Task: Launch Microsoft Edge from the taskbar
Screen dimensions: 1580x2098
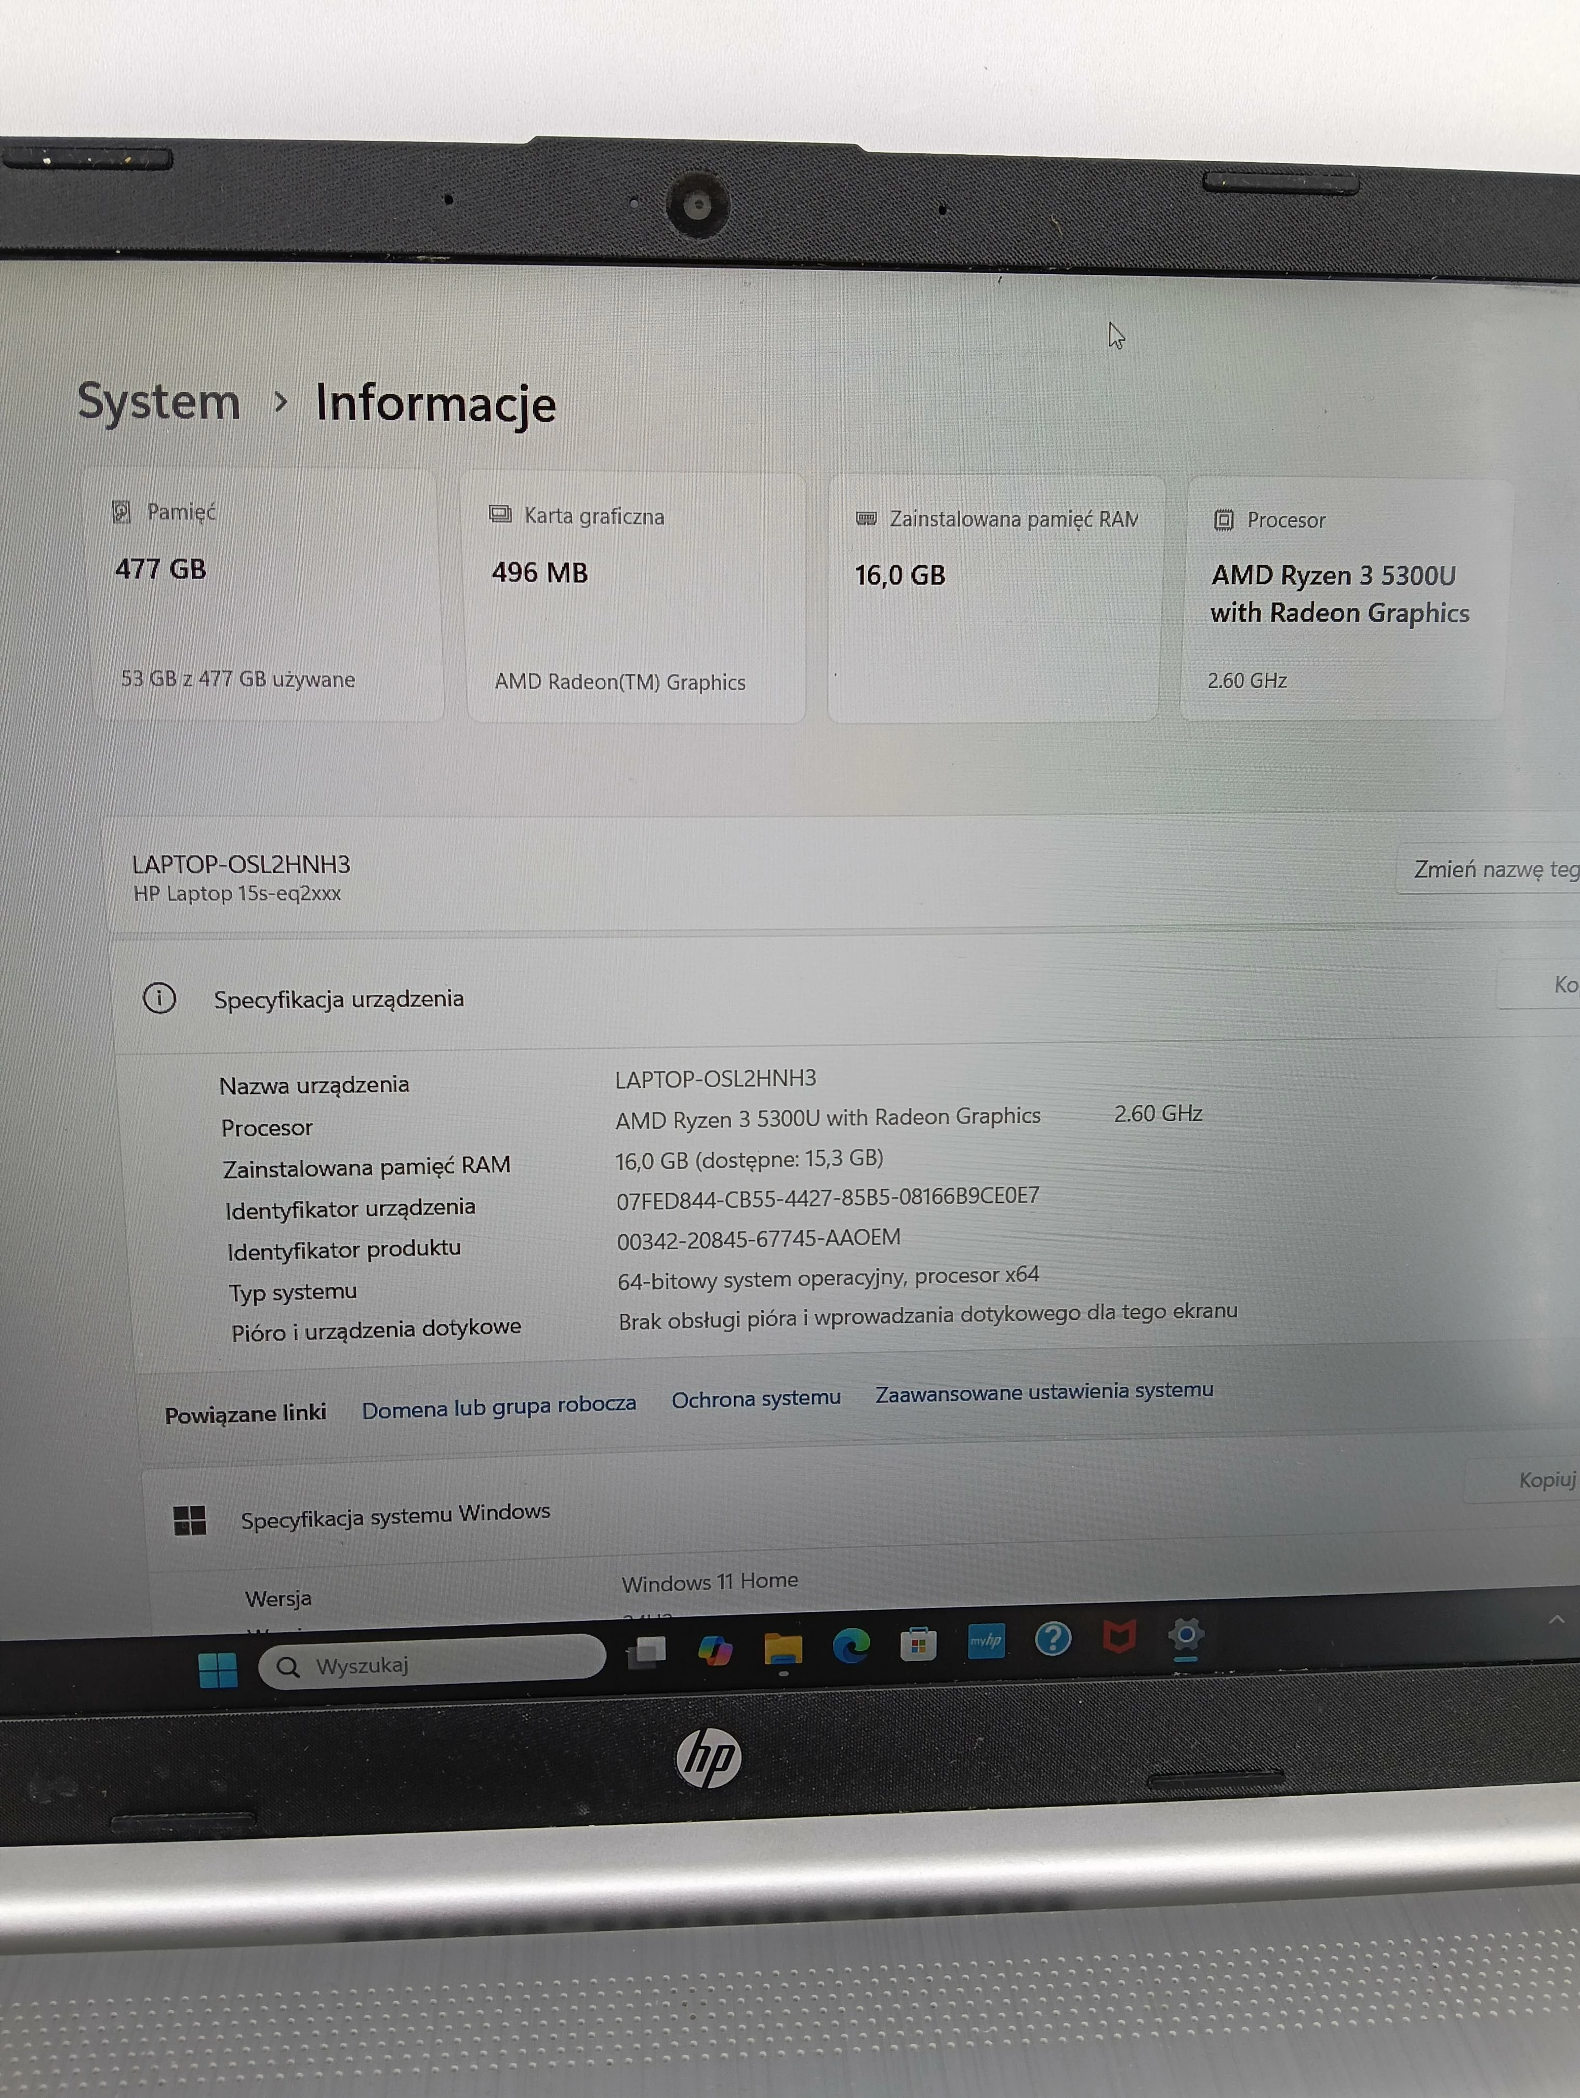Action: coord(851,1647)
